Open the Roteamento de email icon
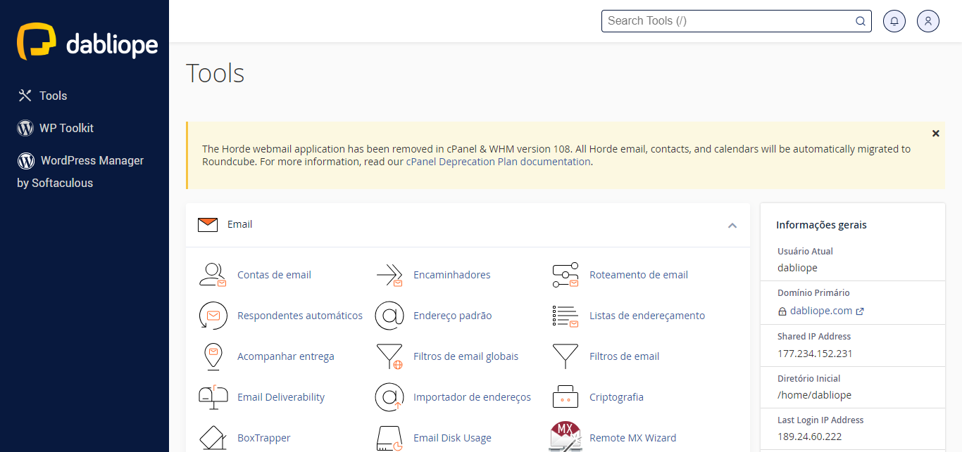The height and width of the screenshot is (452, 962). point(565,275)
